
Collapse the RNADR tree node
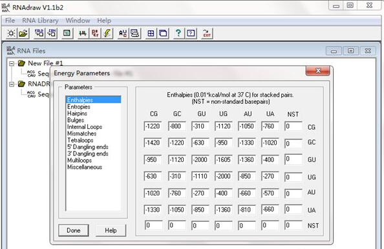tap(12, 85)
